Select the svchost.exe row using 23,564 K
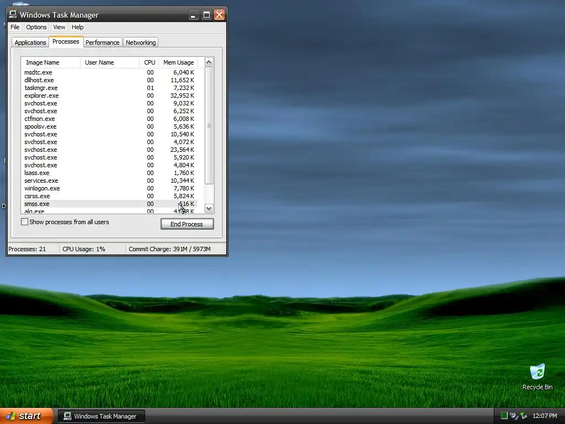Viewport: 565px width, 424px height. click(x=109, y=150)
